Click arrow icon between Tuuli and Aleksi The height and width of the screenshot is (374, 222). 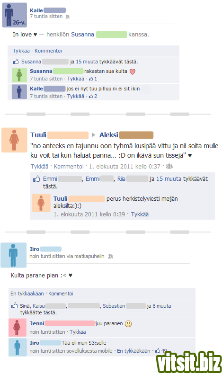tap(94, 135)
